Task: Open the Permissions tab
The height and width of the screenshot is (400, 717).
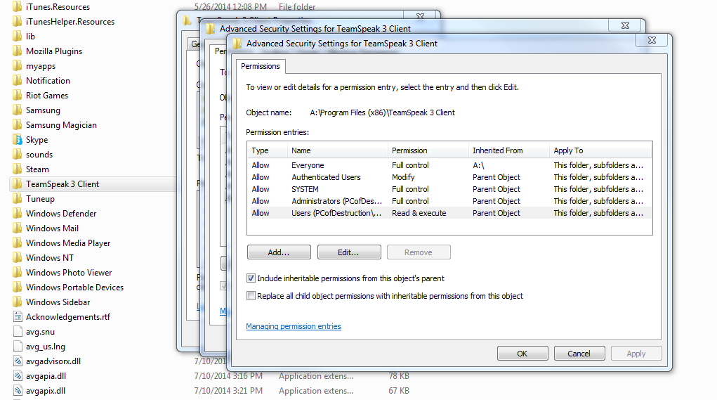Action: coord(261,66)
